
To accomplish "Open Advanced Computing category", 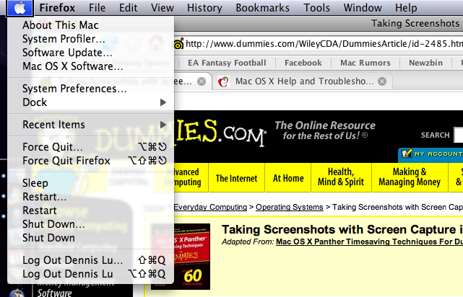I will tap(191, 177).
